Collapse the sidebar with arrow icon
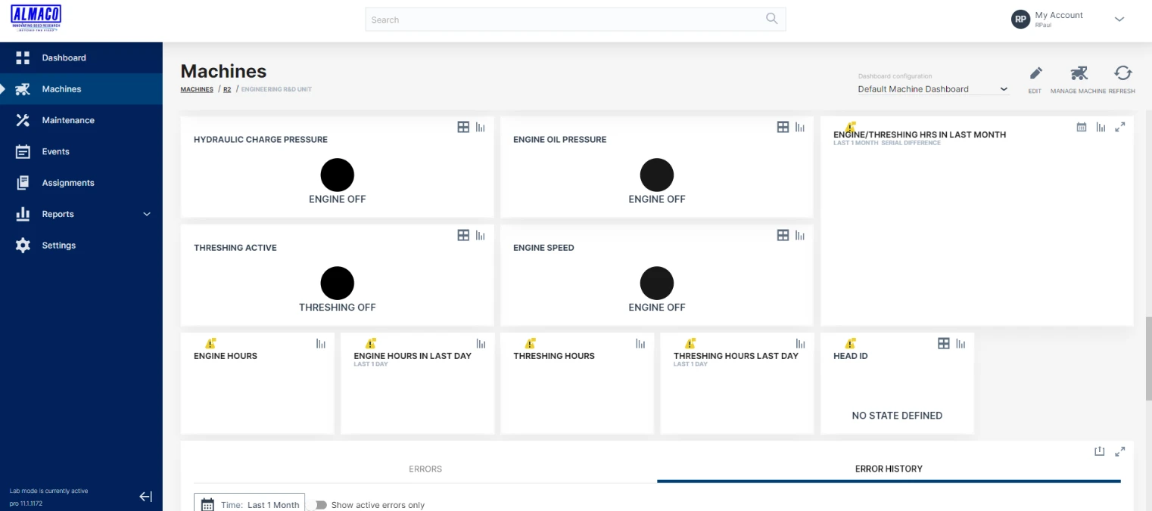Image resolution: width=1152 pixels, height=511 pixels. (146, 497)
